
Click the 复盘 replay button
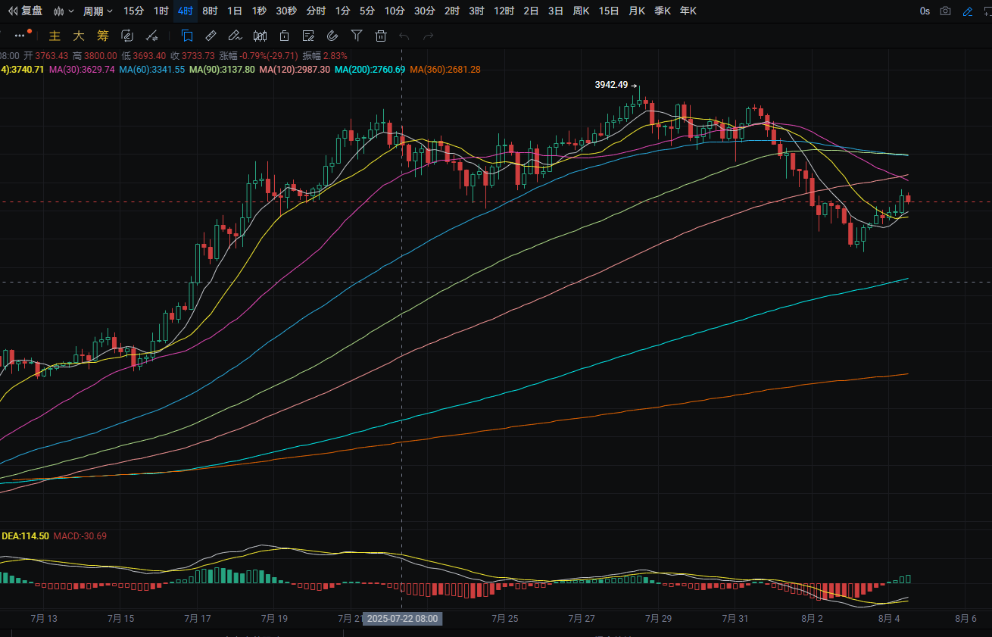25,11
